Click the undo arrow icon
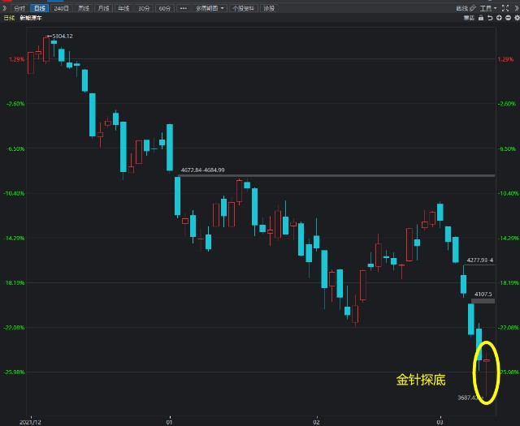 [490, 18]
